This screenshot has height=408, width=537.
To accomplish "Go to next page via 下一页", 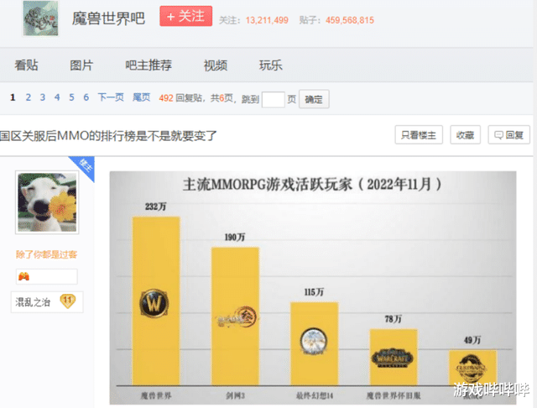I will click(111, 97).
